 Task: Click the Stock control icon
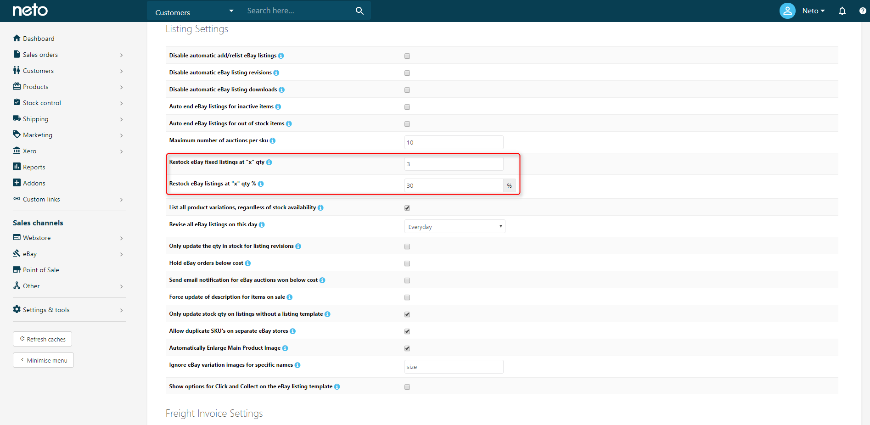(x=17, y=102)
